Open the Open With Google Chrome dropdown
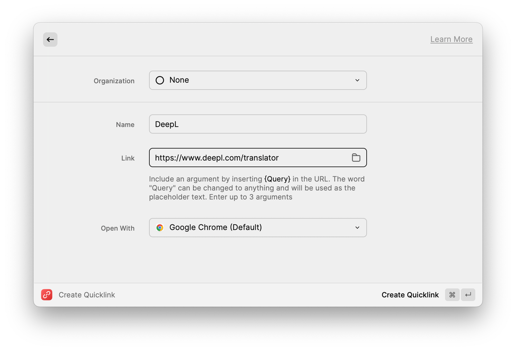 [x=258, y=228]
